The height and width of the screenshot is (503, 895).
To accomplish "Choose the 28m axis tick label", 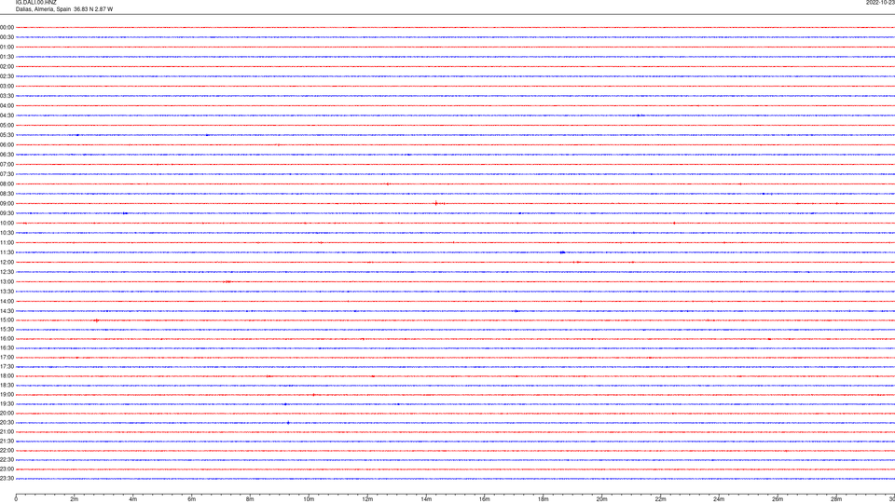I will click(836, 499).
